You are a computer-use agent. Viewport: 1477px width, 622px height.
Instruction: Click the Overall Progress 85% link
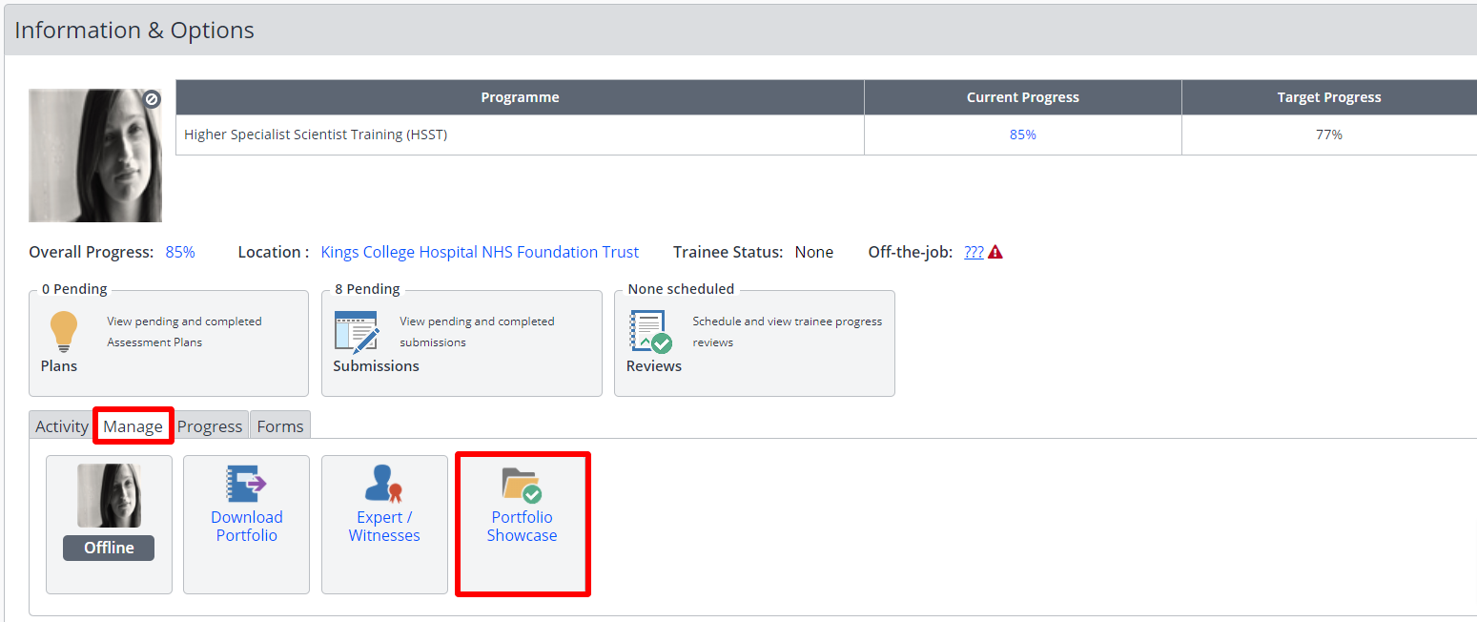(x=180, y=253)
